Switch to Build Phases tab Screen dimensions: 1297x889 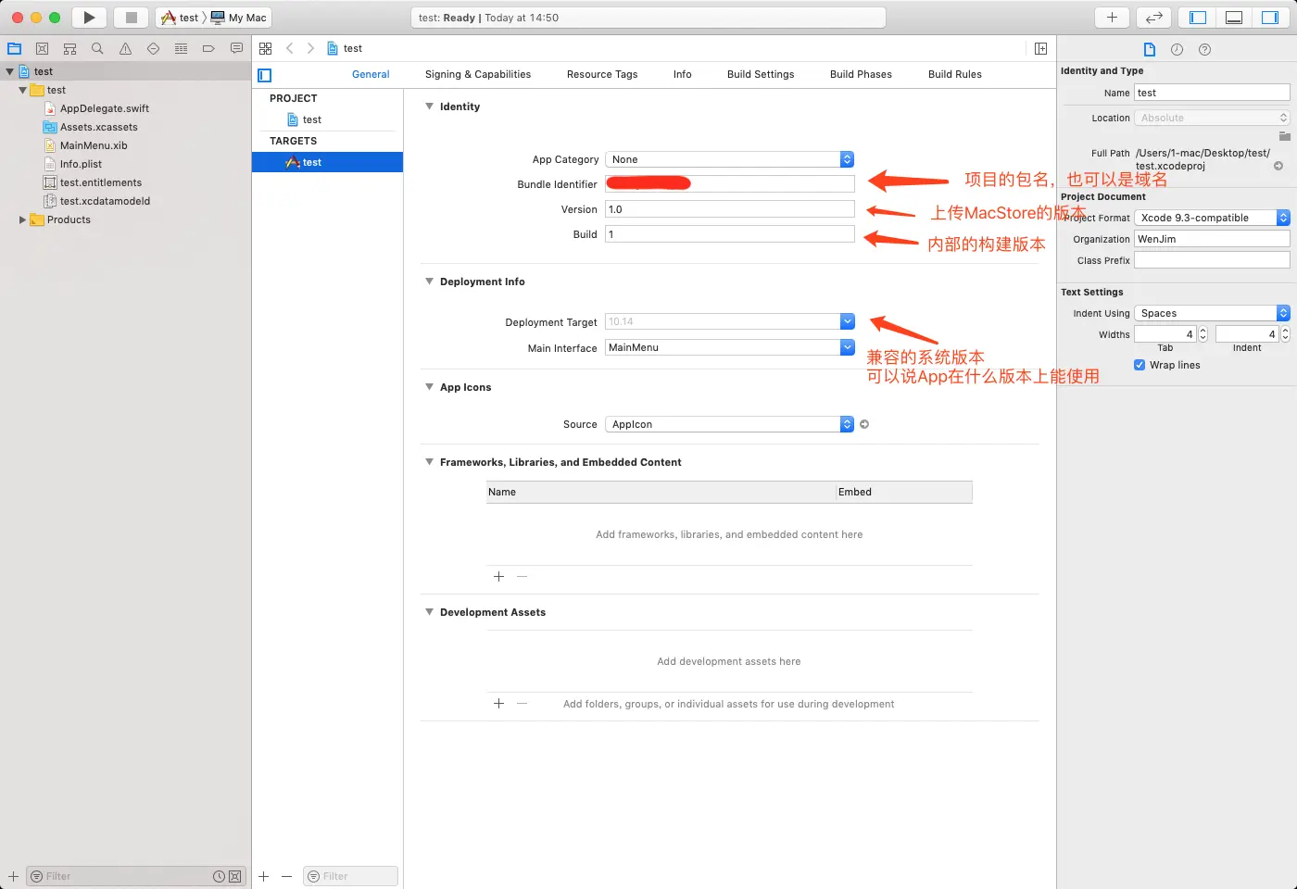pos(861,74)
